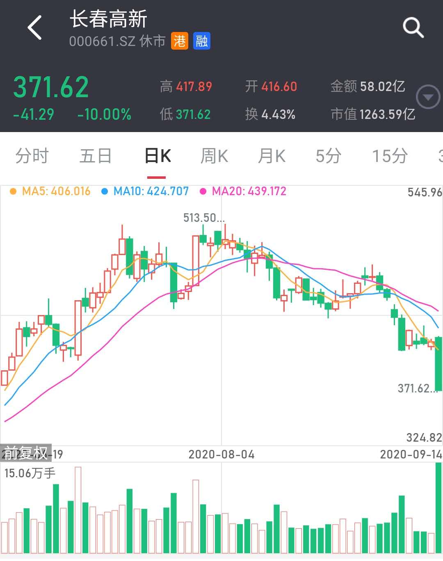443x561 pixels.
Task: Tap the 2020-08-04 date label
Action: pos(221,454)
